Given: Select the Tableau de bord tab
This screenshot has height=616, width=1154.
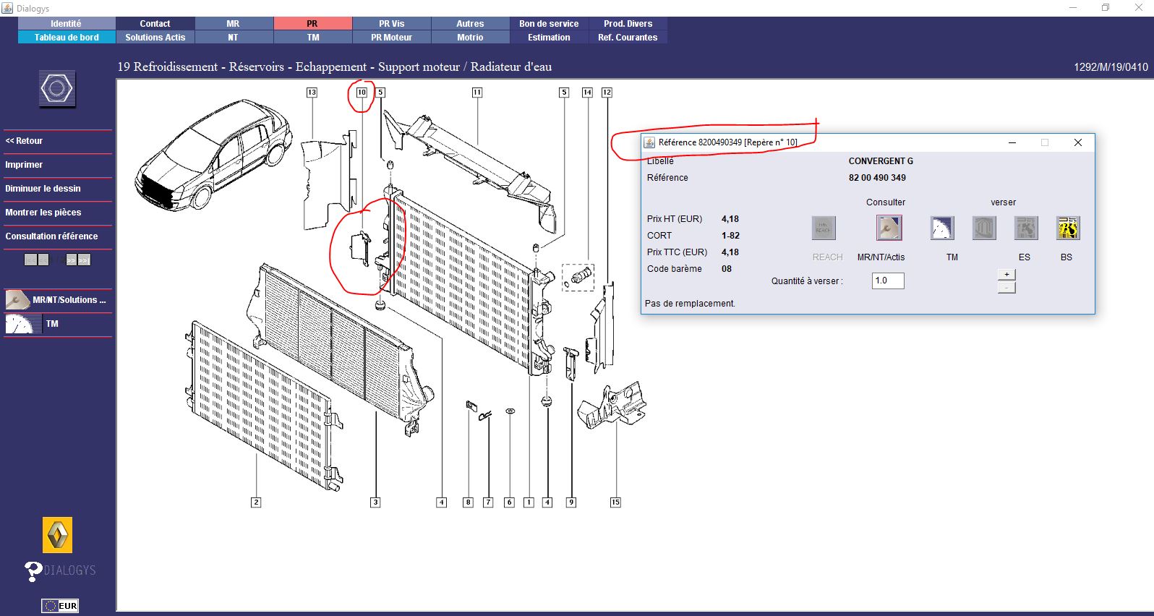Looking at the screenshot, I should click(x=67, y=38).
